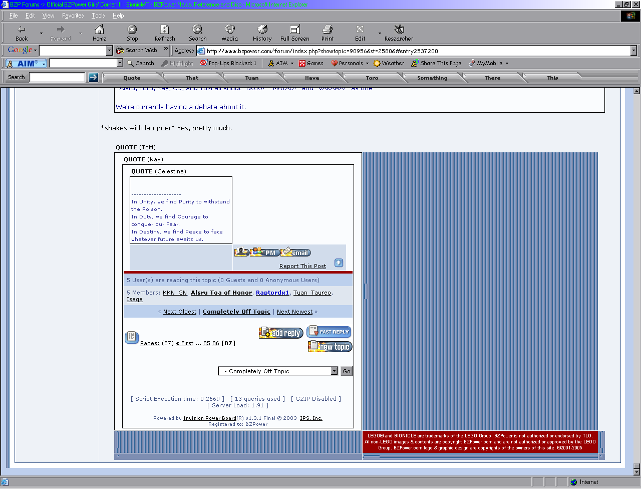
Task: Click the page list icon beside Pages
Action: 132,337
